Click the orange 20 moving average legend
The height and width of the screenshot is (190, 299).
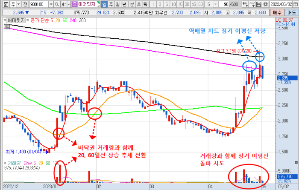pos(58,20)
